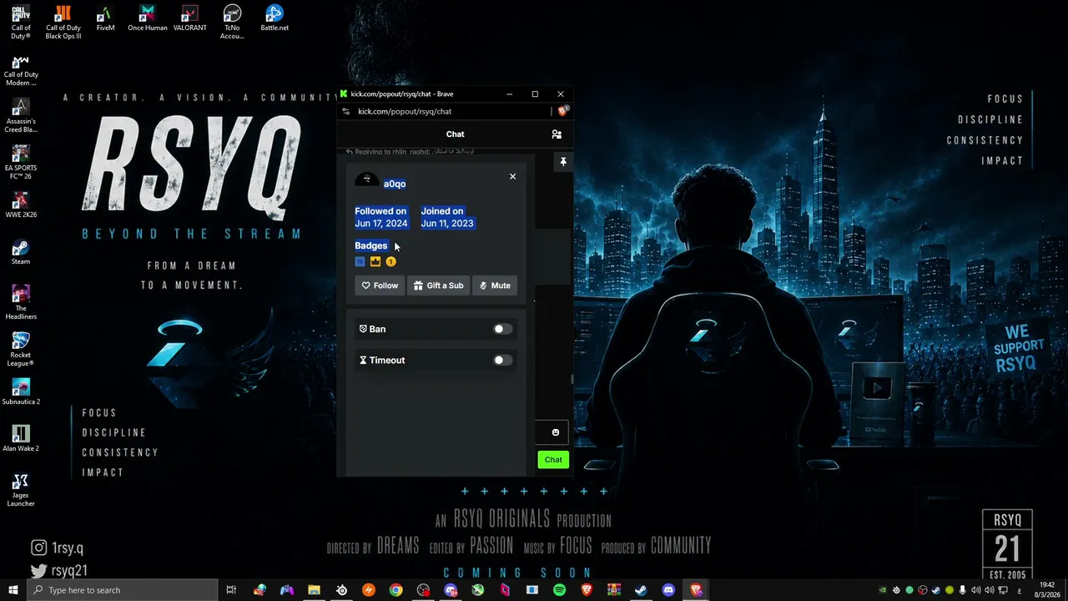Close the a0qo user card
The width and height of the screenshot is (1068, 601).
click(x=512, y=176)
